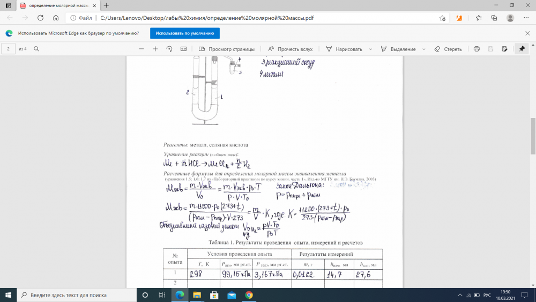This screenshot has width=536, height=302.
Task: Open the Windows Start menu
Action: click(8, 295)
